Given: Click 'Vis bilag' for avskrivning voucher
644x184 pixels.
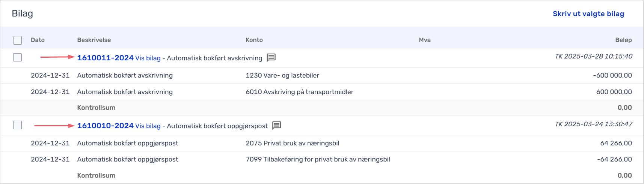Looking at the screenshot, I should pos(148,58).
